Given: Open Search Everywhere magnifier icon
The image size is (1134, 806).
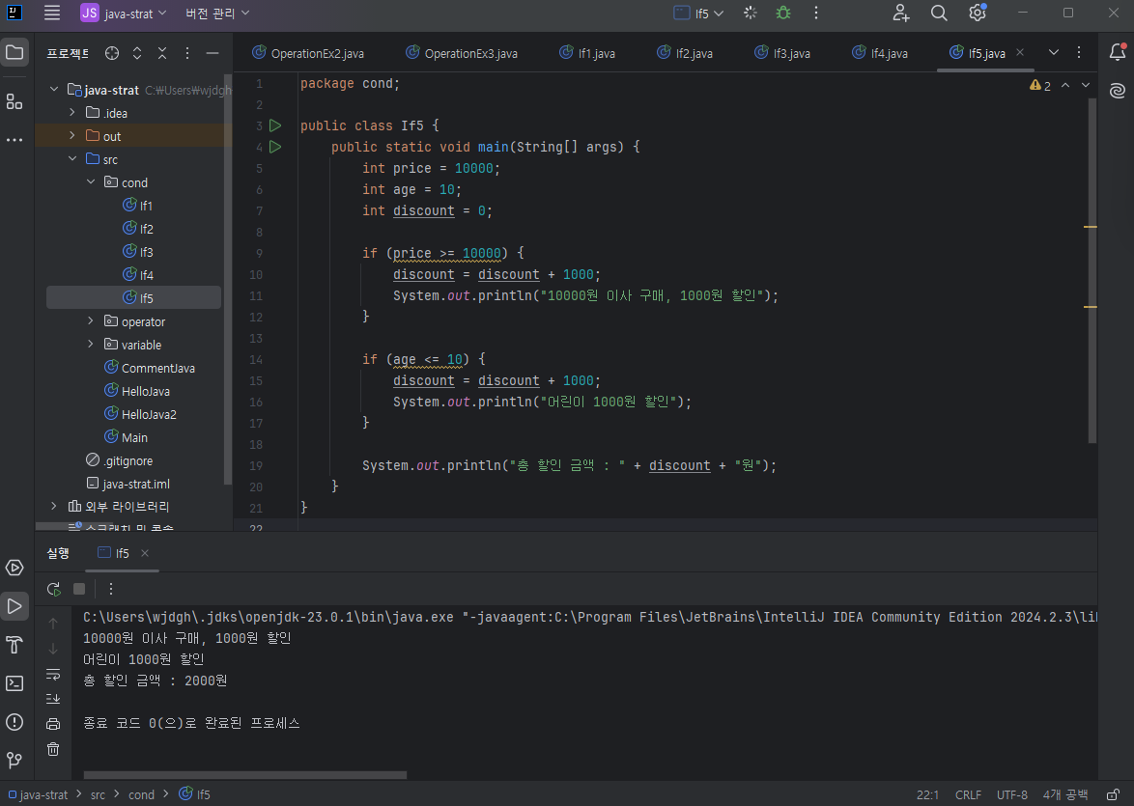Looking at the screenshot, I should coord(939,13).
